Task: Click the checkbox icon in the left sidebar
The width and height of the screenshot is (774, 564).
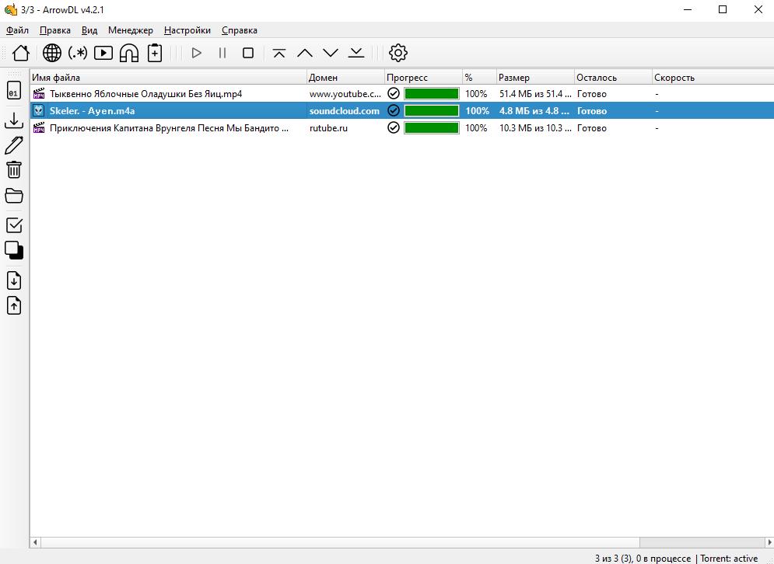Action: [x=14, y=225]
